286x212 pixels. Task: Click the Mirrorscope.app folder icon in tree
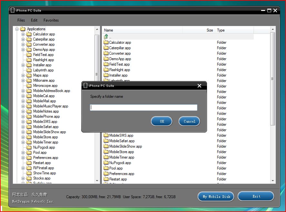[x=29, y=86]
